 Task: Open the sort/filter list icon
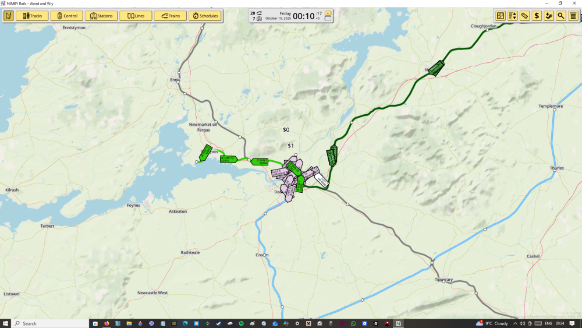coord(512,16)
